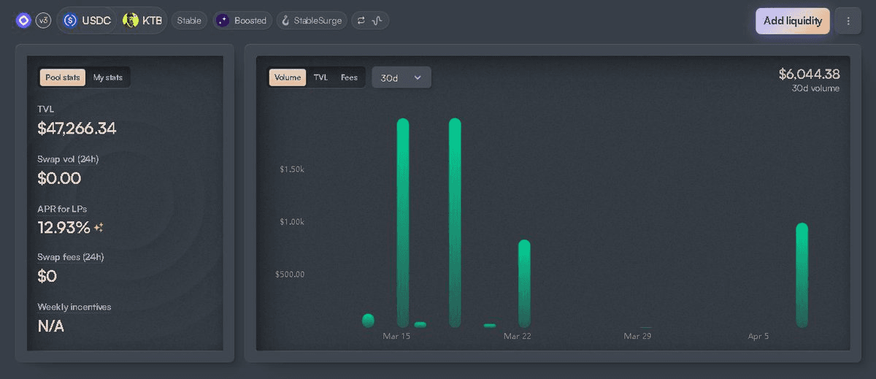Click the StableSurge hook icon
Screen dimensions: 876x379
pos(285,20)
